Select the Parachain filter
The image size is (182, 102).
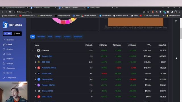coord(78,37)
